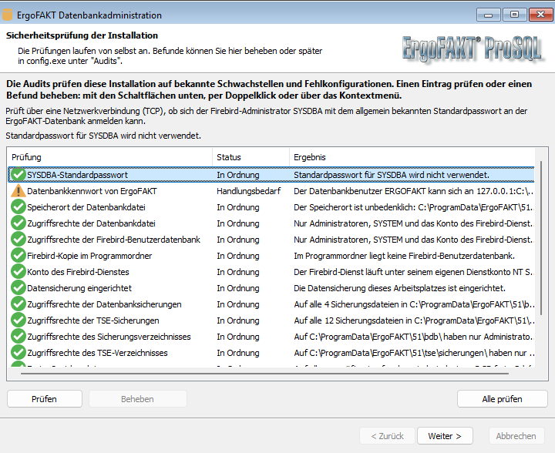This screenshot has width=555, height=453.
Task: Click check icon beside Konto des Firebird-Dienstes
Action: (x=18, y=272)
